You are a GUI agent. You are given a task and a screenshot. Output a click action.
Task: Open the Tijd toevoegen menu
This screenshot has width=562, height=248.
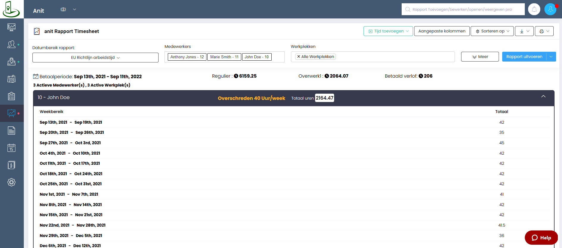[x=388, y=31]
